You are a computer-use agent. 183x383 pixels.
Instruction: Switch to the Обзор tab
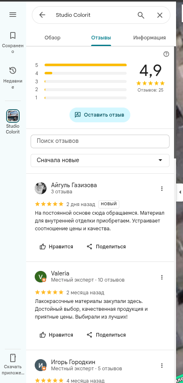point(53,38)
